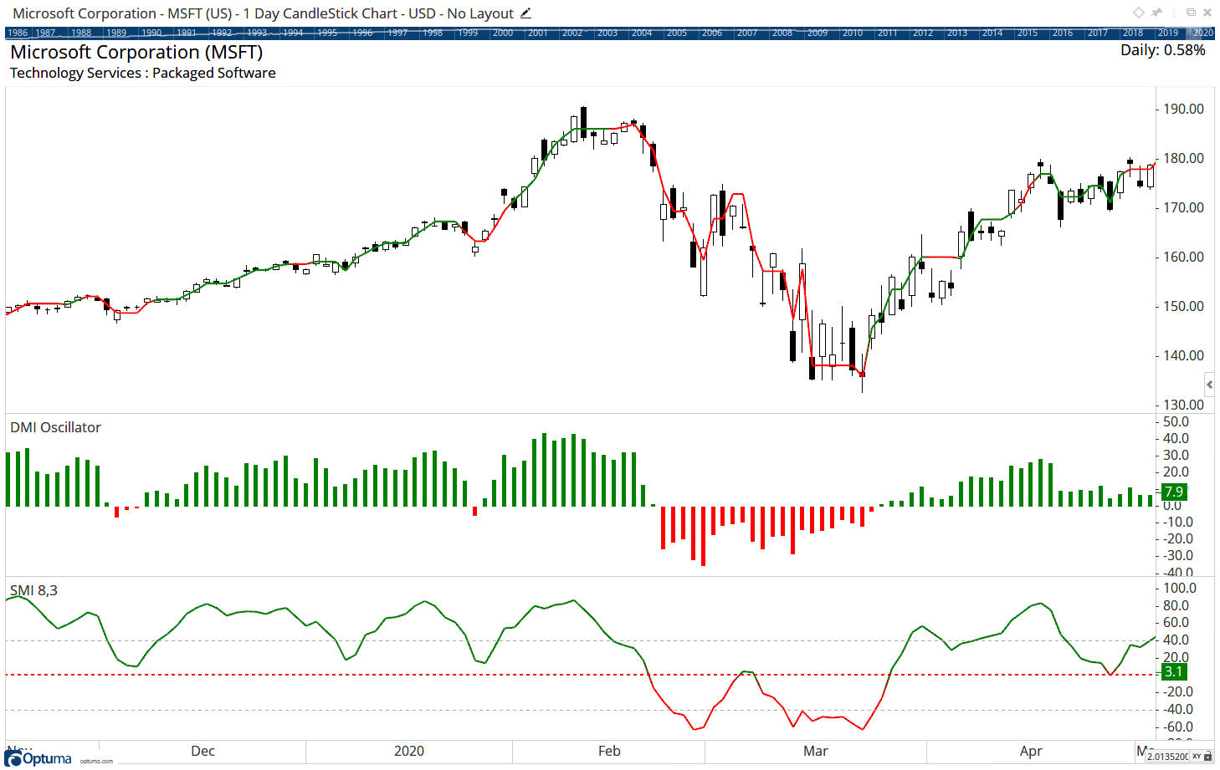This screenshot has width=1220, height=770.
Task: Click the '2020' date axis label
Action: tap(408, 751)
